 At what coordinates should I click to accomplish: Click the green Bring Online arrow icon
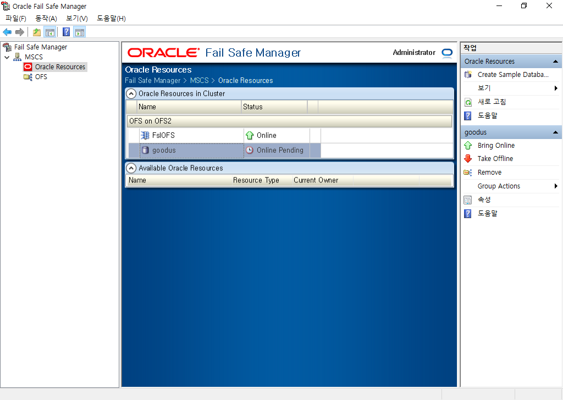coord(468,145)
